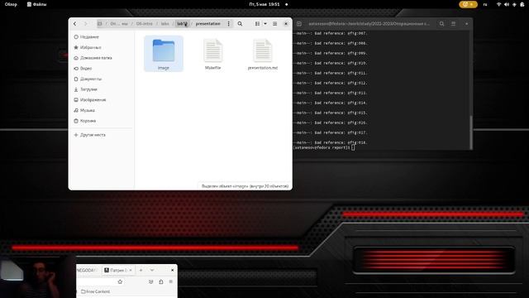Open the search icon in Files header
The width and height of the screenshot is (529, 298).
click(x=240, y=24)
